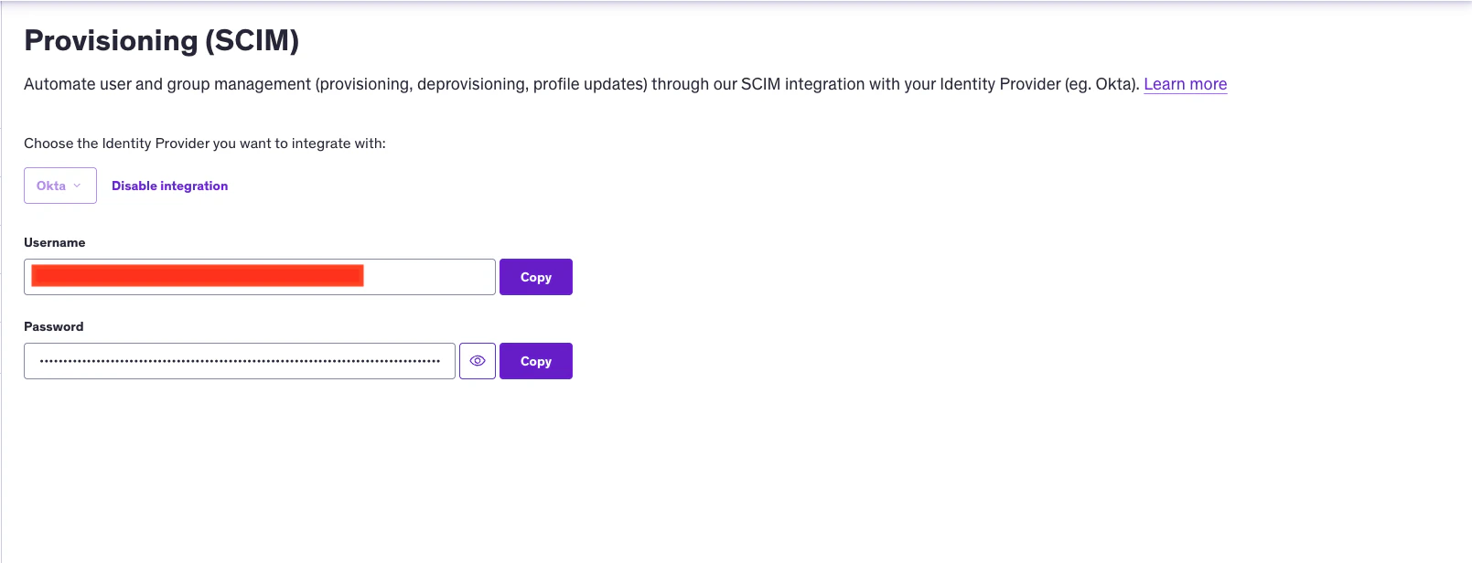
Task: Select the Username input field
Action: (259, 276)
